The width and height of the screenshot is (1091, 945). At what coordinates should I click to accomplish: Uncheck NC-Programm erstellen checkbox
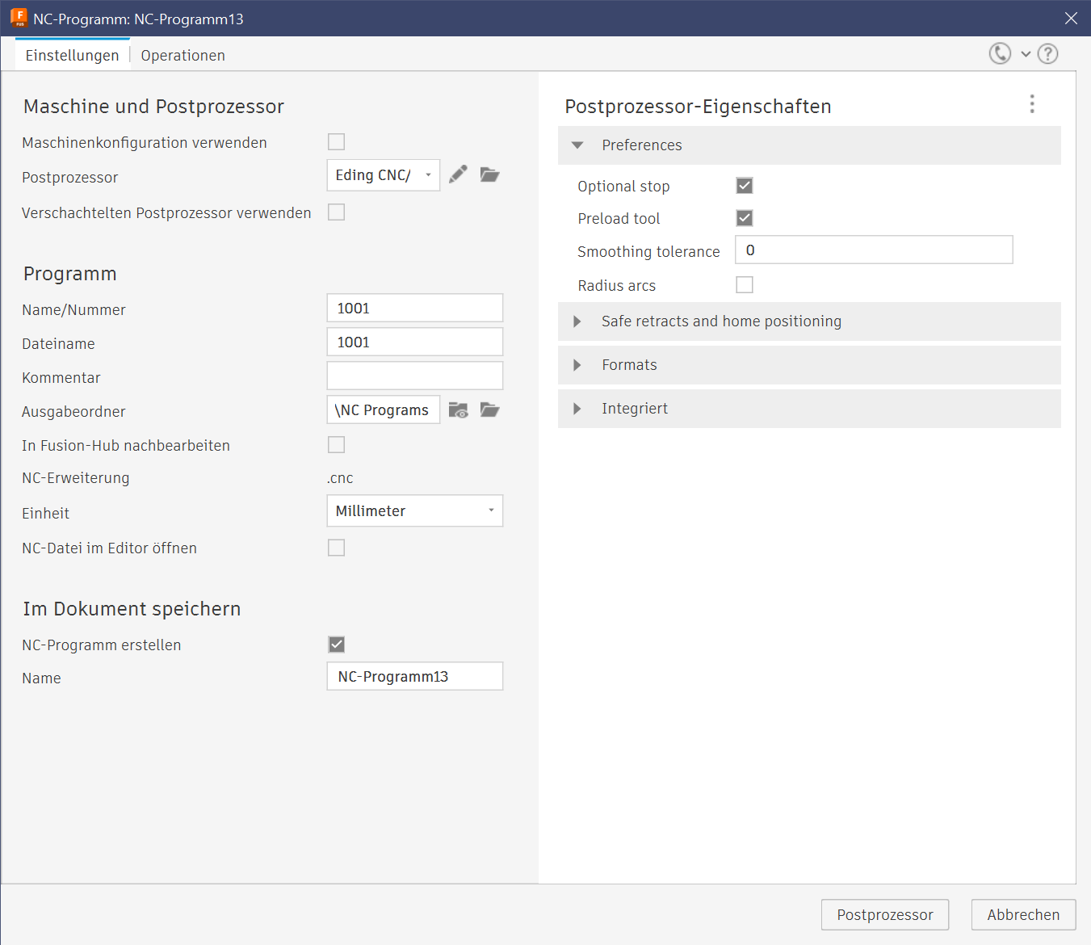pos(337,645)
